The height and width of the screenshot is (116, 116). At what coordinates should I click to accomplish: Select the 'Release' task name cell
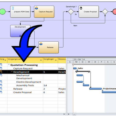tap(25, 89)
